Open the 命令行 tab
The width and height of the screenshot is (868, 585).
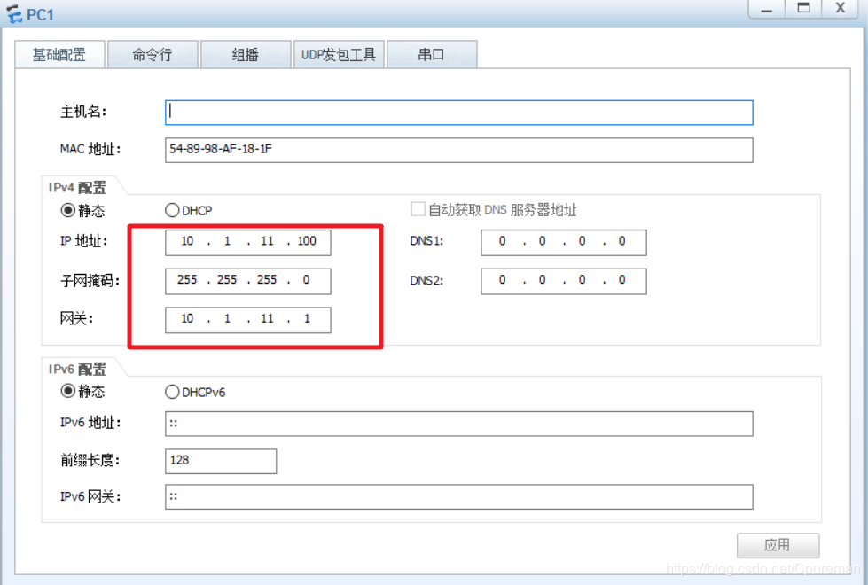[x=152, y=54]
